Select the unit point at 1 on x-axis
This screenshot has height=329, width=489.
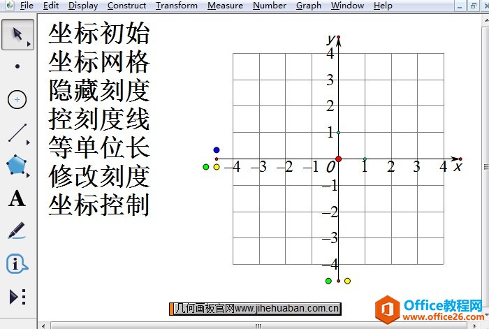(365, 159)
